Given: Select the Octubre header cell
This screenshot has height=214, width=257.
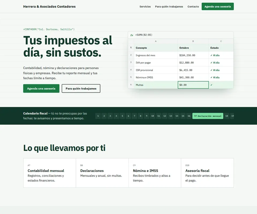Looking at the screenshot, I should (193, 48).
